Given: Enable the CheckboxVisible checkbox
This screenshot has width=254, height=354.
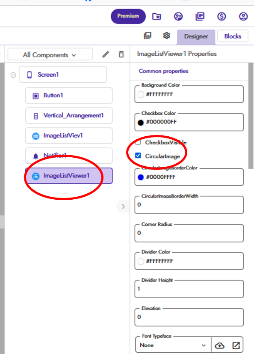Looking at the screenshot, I should [x=138, y=142].
